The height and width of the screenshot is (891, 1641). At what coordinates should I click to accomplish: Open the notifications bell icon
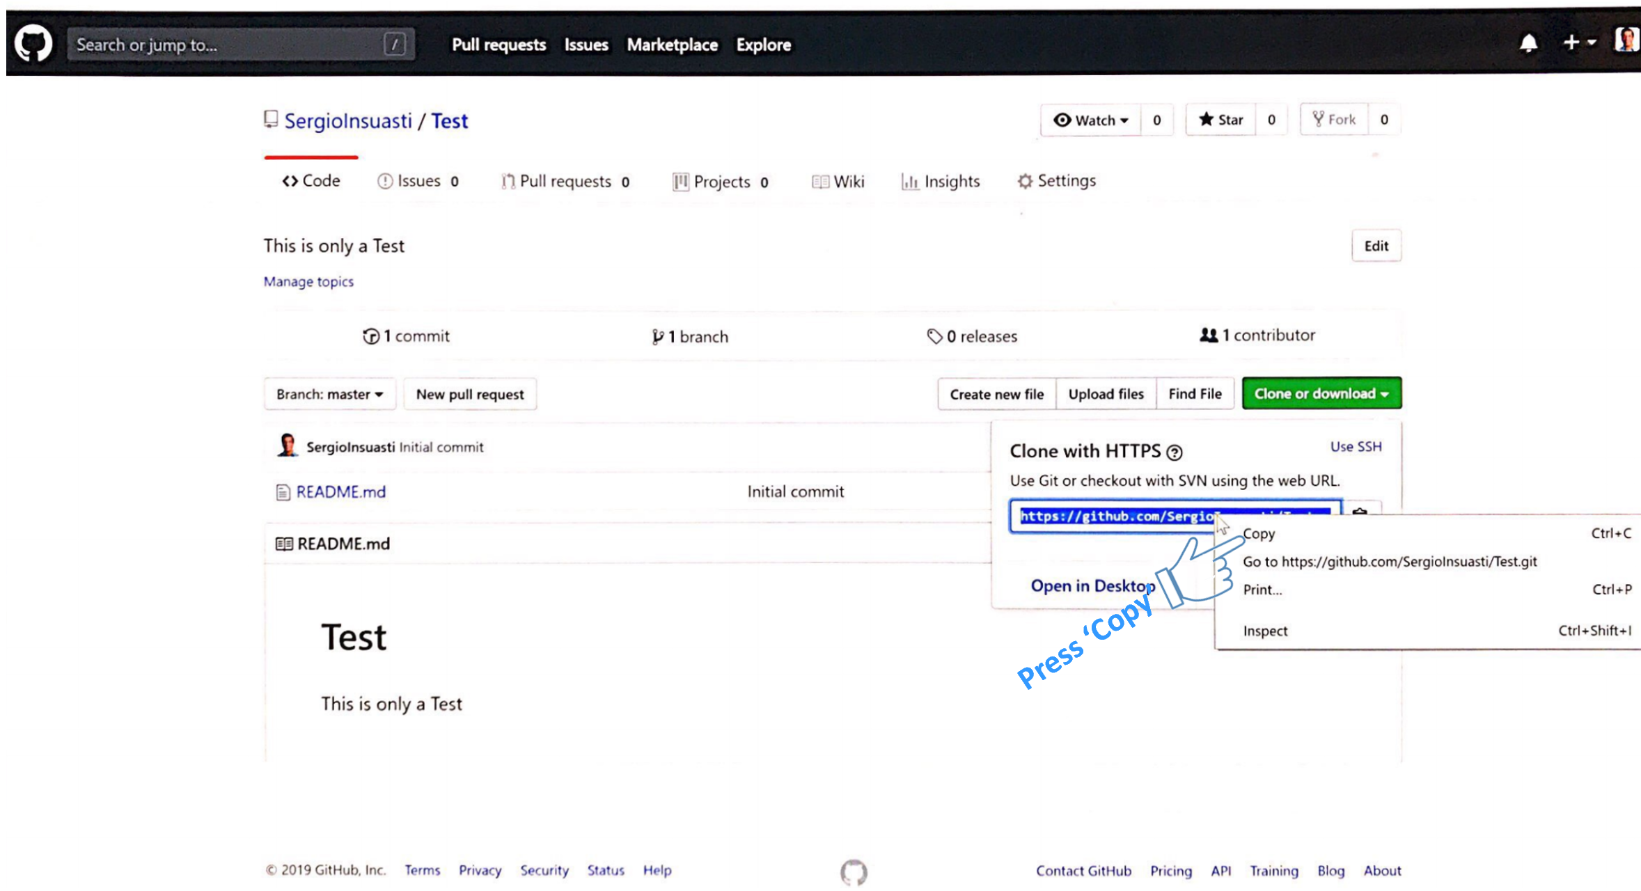[x=1528, y=44]
